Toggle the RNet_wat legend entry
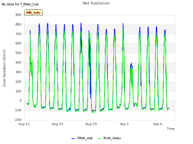The image size is (193, 144). tap(82, 138)
